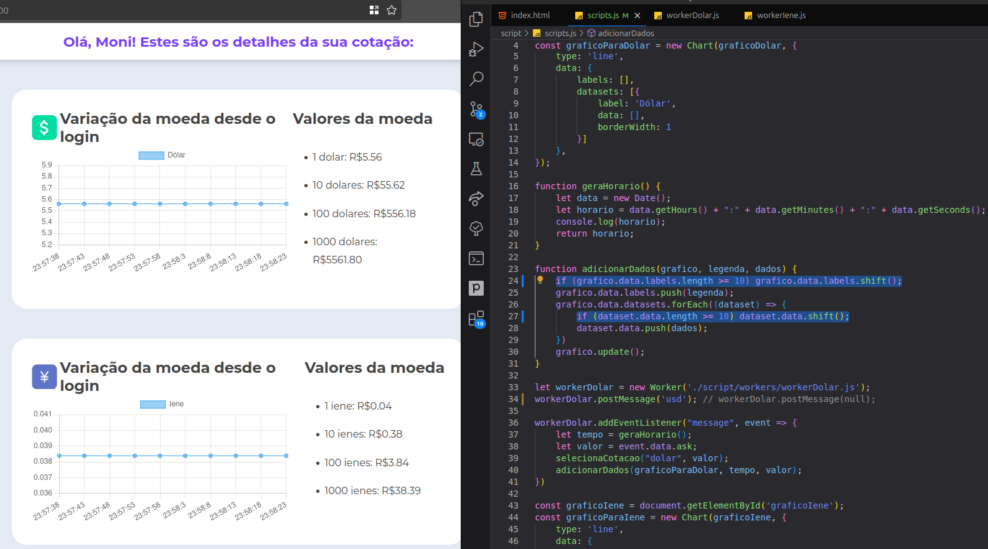Open the workerIene.js tab

[x=776, y=16]
